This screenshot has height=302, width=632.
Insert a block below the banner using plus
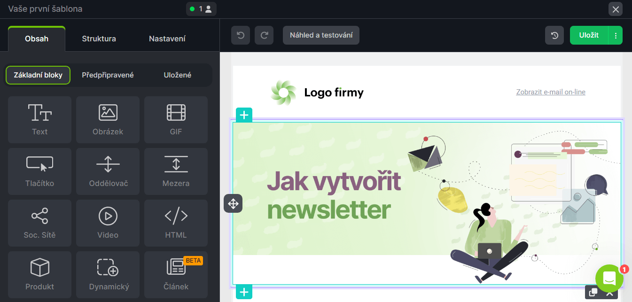click(x=244, y=292)
